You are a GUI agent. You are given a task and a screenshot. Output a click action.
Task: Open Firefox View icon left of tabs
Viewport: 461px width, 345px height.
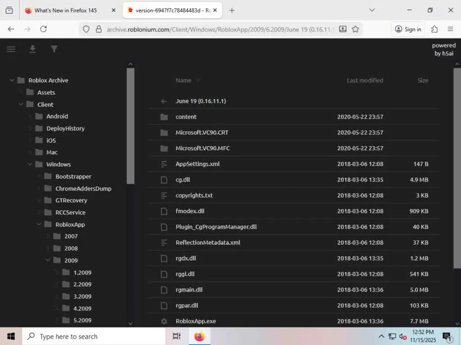click(9, 10)
